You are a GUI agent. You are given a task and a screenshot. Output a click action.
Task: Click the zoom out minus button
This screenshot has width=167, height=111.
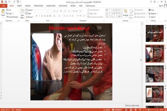coord(143,110)
